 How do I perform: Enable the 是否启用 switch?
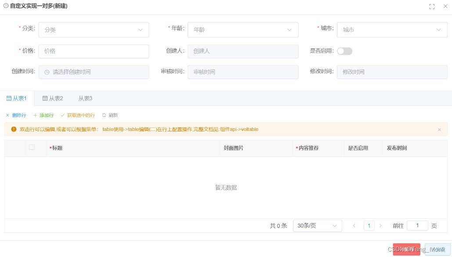point(344,51)
